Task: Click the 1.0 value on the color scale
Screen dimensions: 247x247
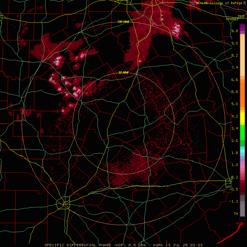Action: [235, 165]
